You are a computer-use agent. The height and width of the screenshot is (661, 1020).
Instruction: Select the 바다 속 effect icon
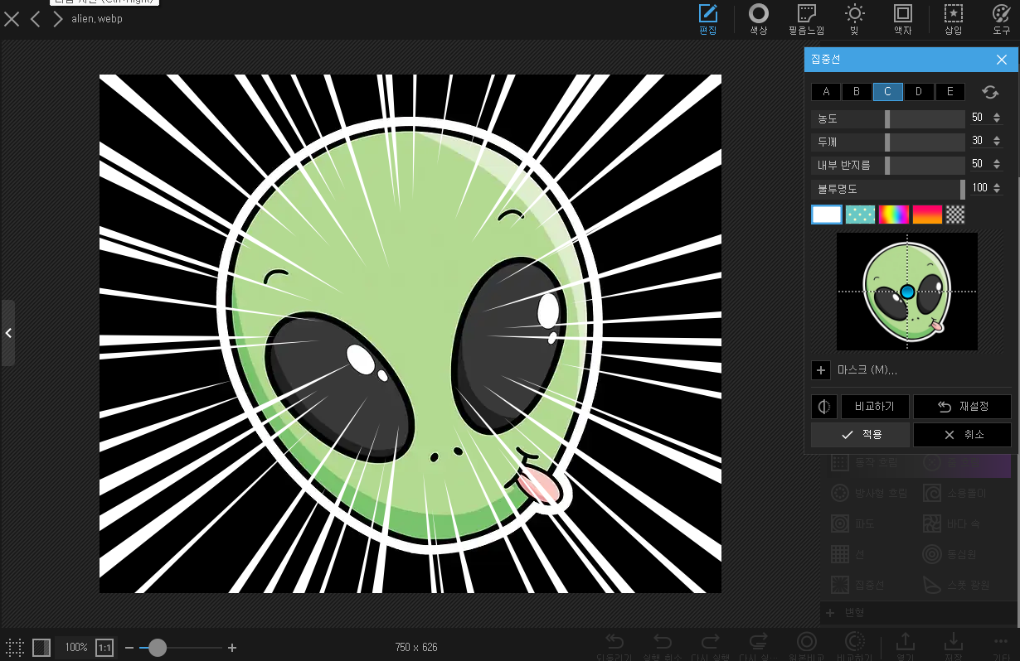[x=932, y=523]
